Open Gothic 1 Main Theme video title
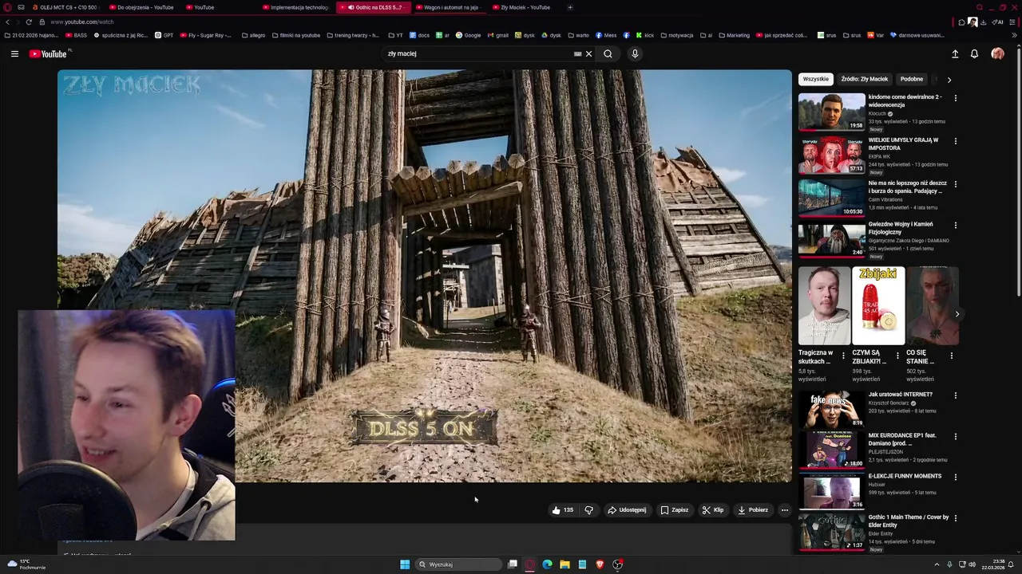Image resolution: width=1022 pixels, height=574 pixels. (x=909, y=521)
